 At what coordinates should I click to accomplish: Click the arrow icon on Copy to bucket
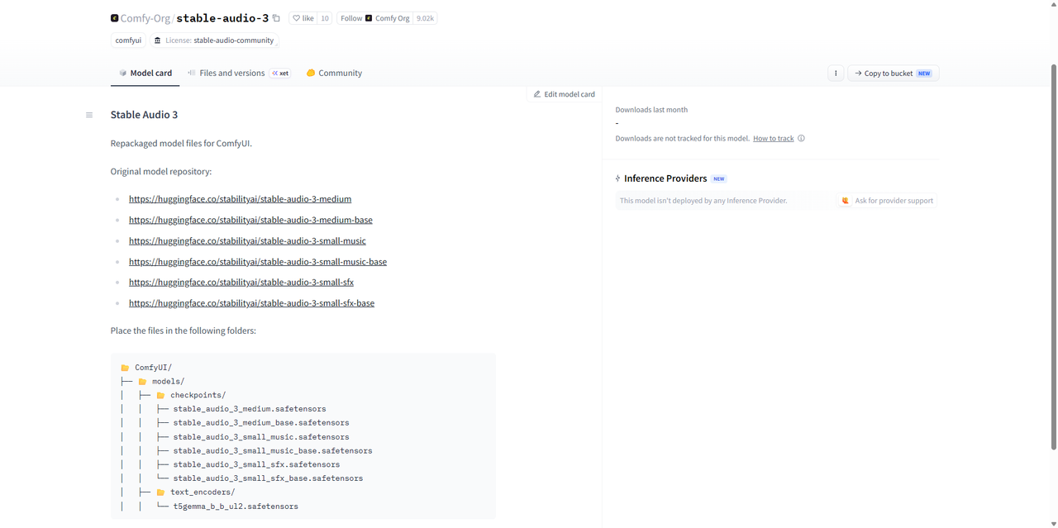click(858, 74)
